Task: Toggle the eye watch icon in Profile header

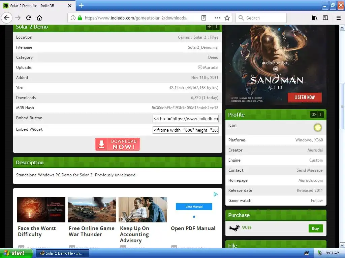Action: click(x=314, y=115)
